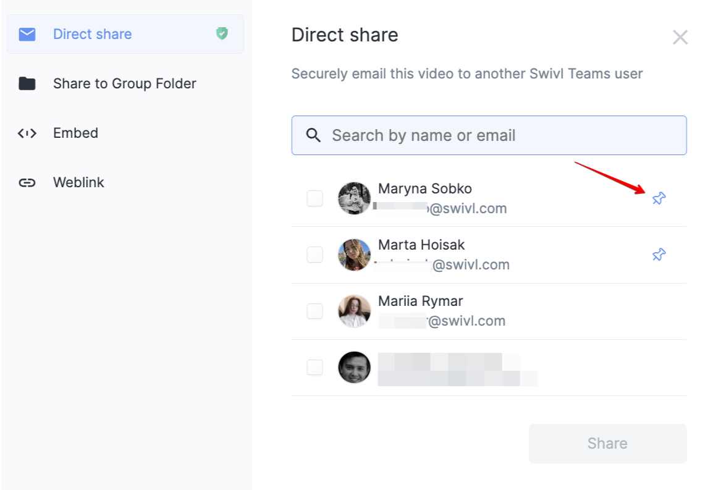Viewport: 721px width, 490px height.
Task: Click Mariia Rymar's profile photo
Action: [x=354, y=311]
